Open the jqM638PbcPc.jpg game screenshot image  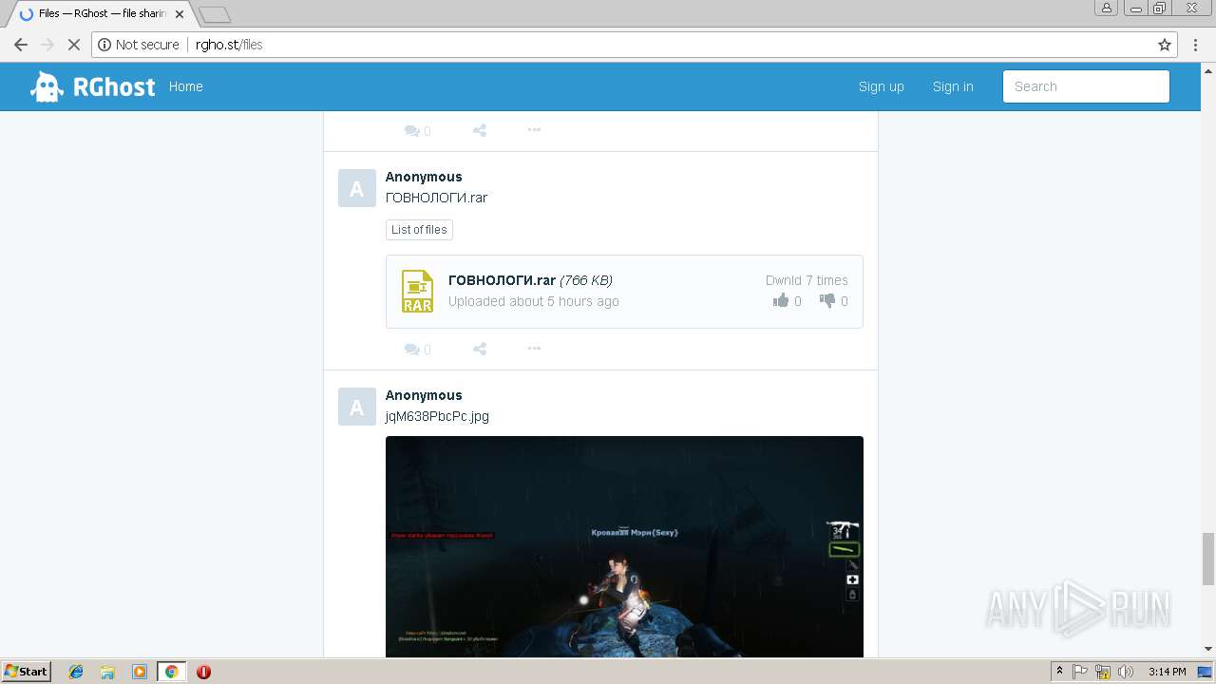point(624,546)
